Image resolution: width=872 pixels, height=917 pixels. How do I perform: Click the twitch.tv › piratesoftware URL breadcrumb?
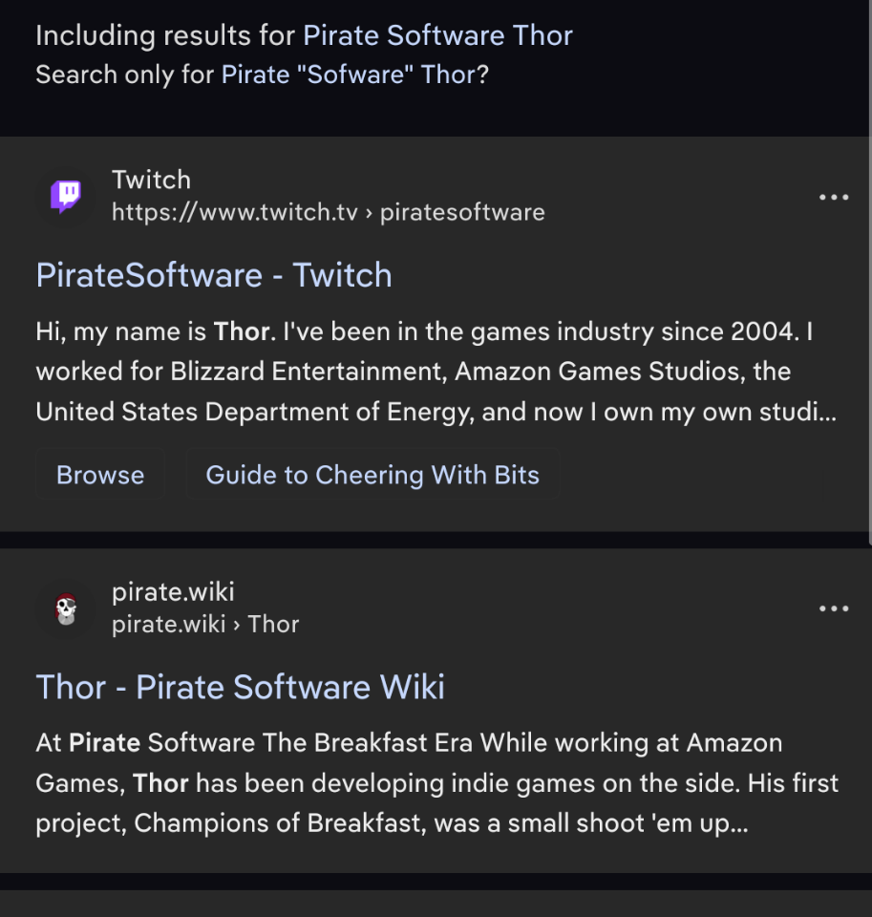click(x=328, y=212)
